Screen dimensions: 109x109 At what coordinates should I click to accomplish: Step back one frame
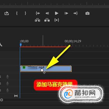(x=47, y=13)
